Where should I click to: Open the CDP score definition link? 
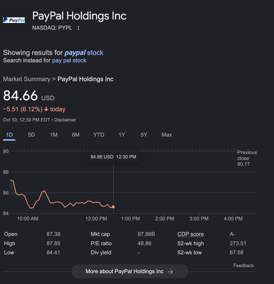[190, 234]
